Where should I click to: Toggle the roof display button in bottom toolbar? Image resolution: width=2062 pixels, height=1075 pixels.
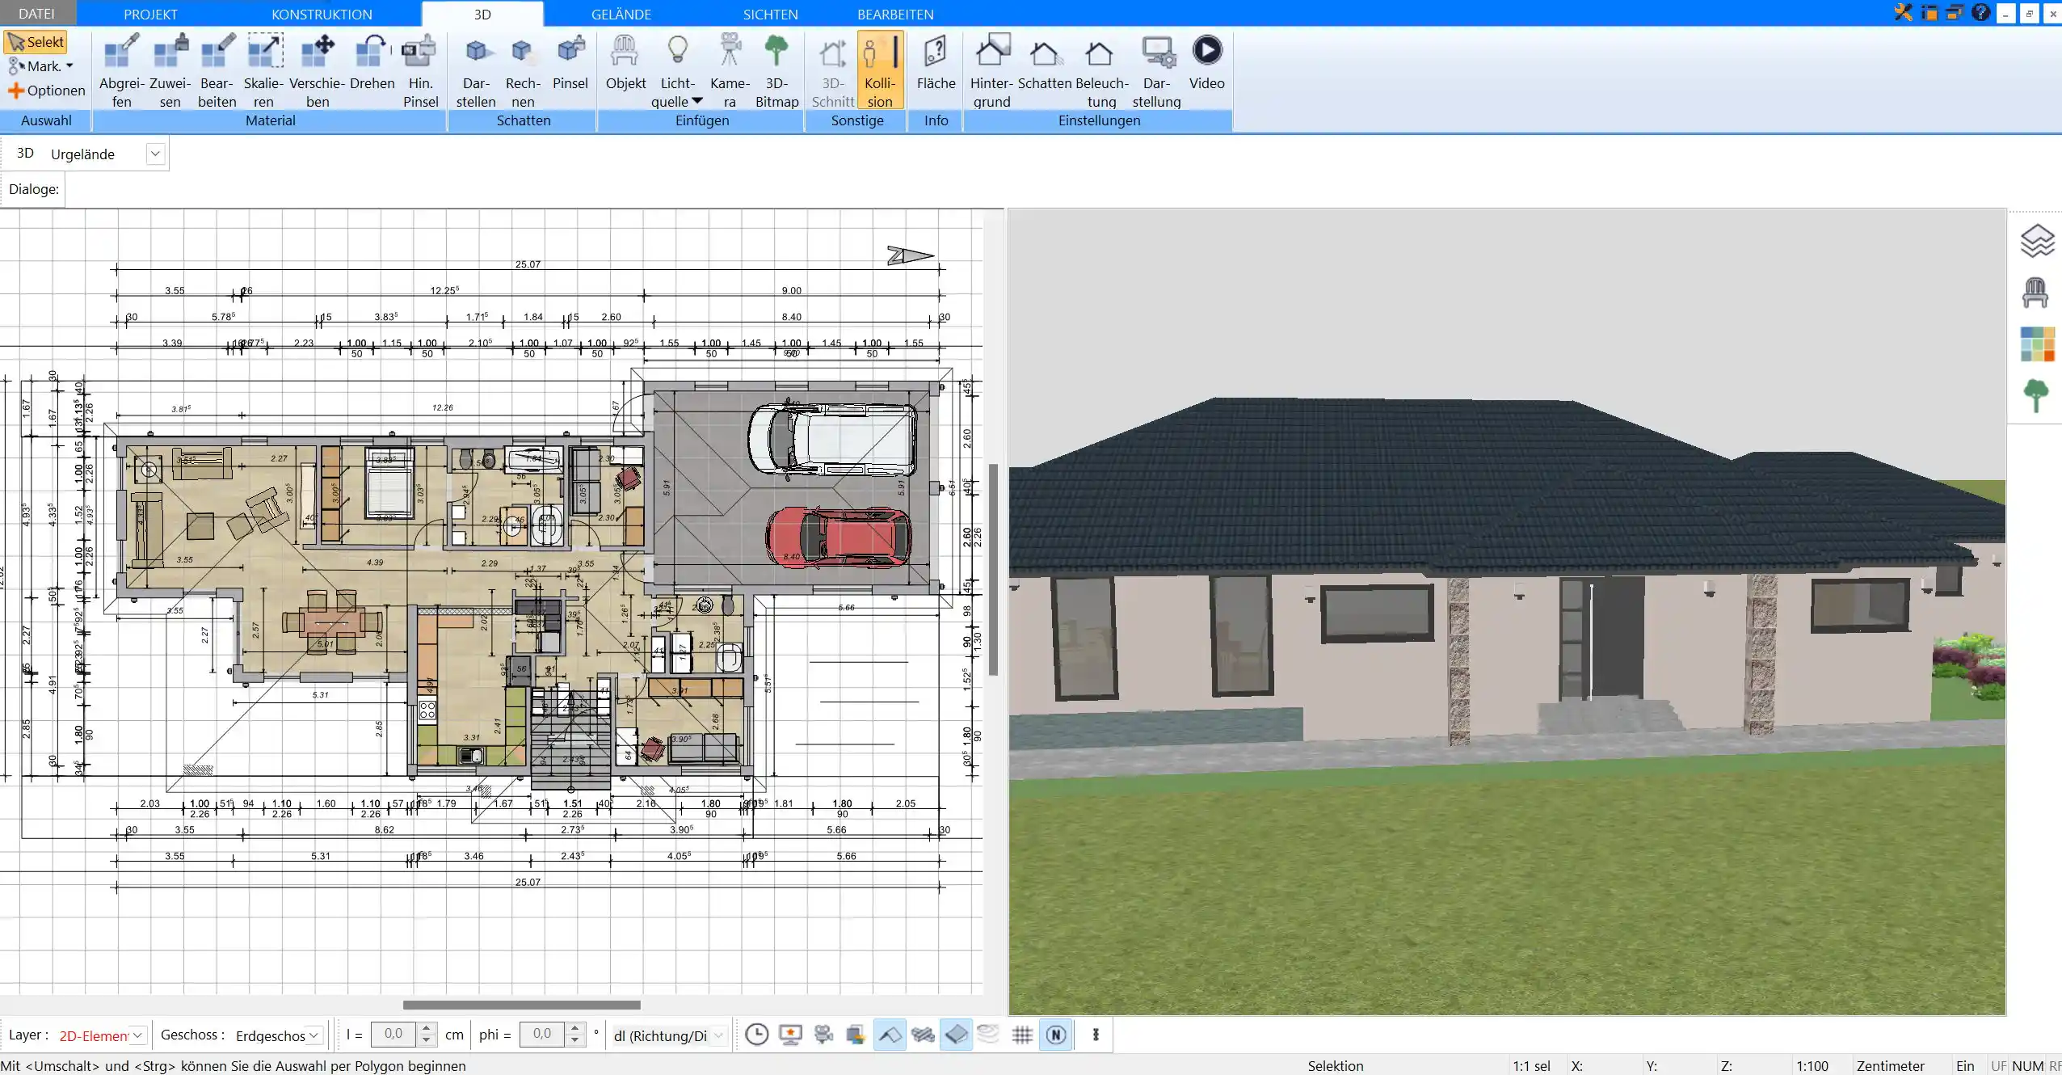point(890,1035)
